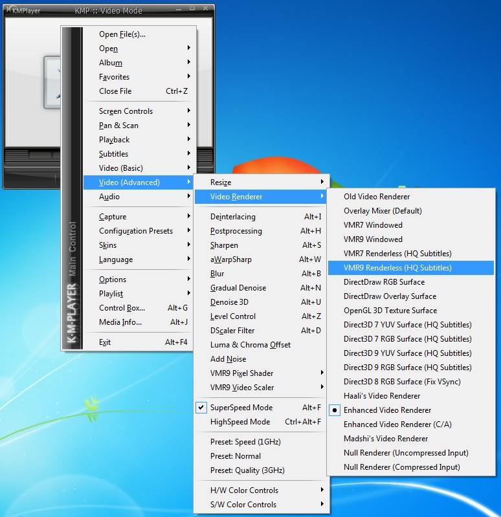Apply Preset: Speed (1GHz)
Screen dimensions: 501x517
click(260, 442)
